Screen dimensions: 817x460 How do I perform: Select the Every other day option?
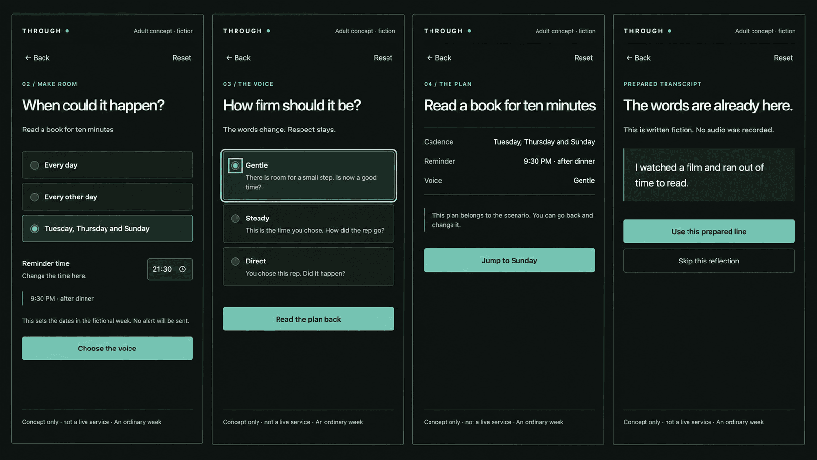pos(107,197)
